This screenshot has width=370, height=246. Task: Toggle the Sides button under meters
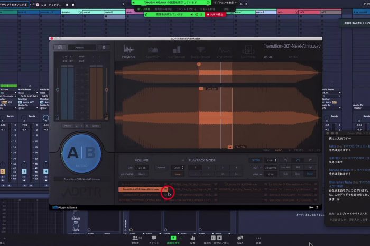[x=96, y=126]
